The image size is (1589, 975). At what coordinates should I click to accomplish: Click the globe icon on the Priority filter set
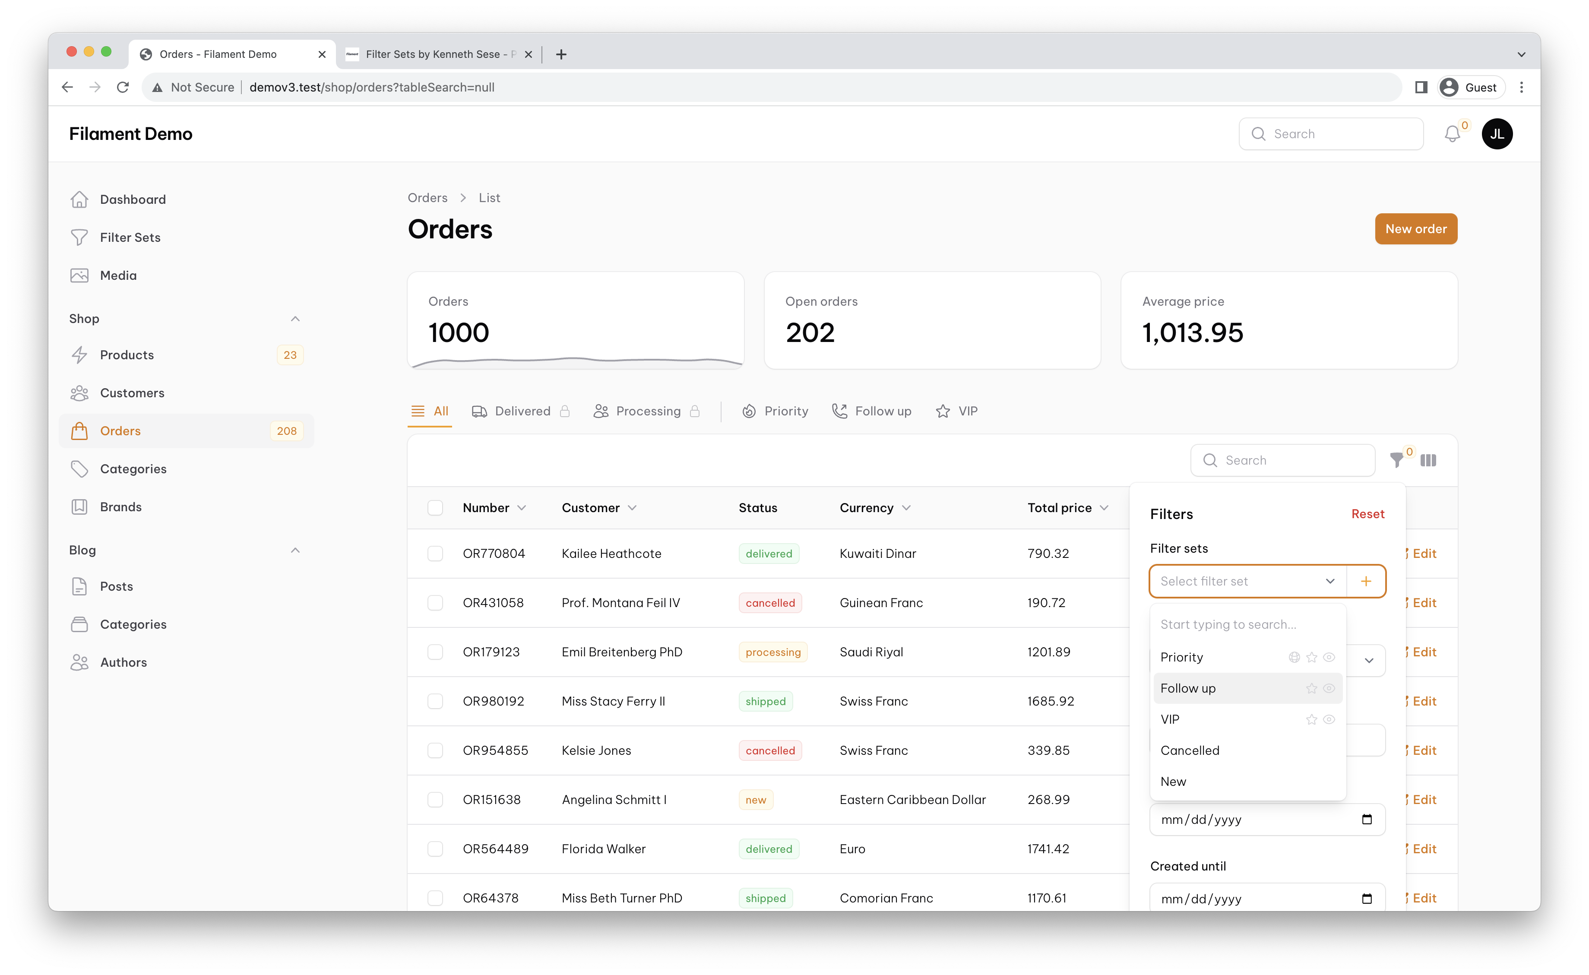1295,656
